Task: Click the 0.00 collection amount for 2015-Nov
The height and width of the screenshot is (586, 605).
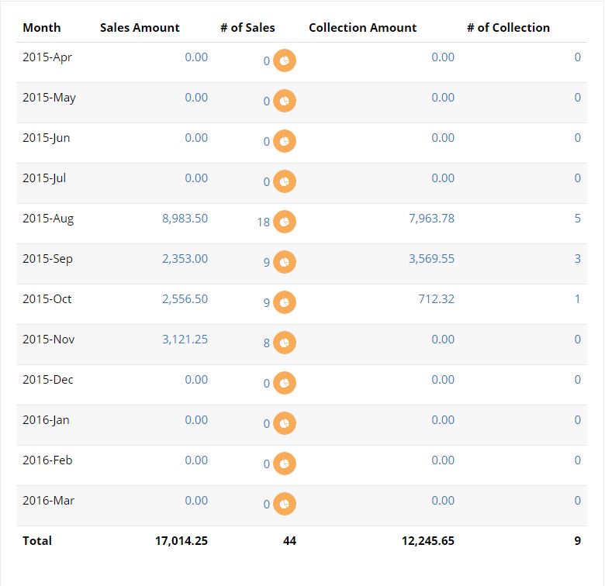Action: [x=443, y=340]
